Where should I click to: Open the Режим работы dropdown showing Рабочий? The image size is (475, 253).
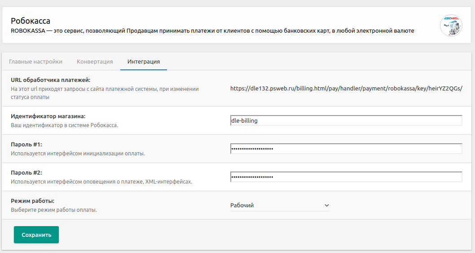[280, 205]
